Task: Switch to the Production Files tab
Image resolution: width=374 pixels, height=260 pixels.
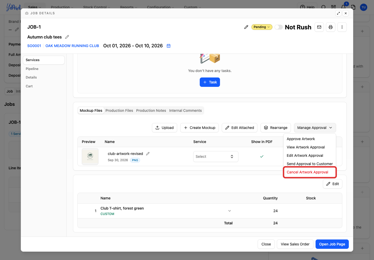Action: (x=119, y=110)
